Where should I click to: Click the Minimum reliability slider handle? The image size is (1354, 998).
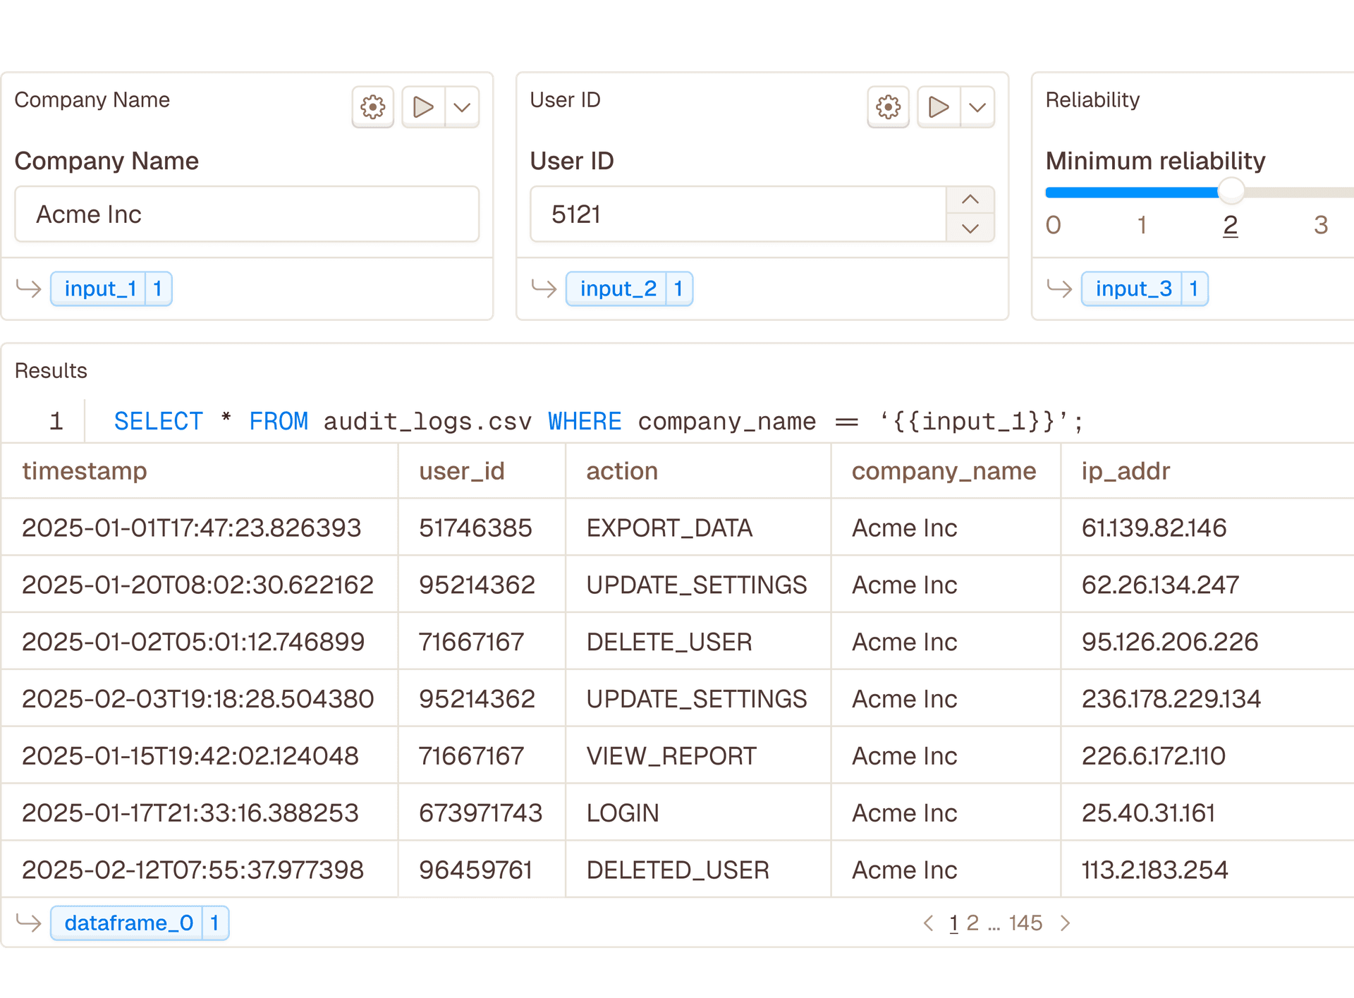pos(1231,191)
